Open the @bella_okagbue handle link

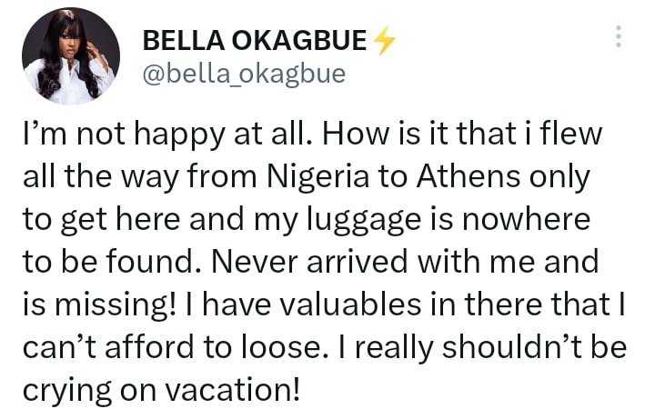click(244, 73)
